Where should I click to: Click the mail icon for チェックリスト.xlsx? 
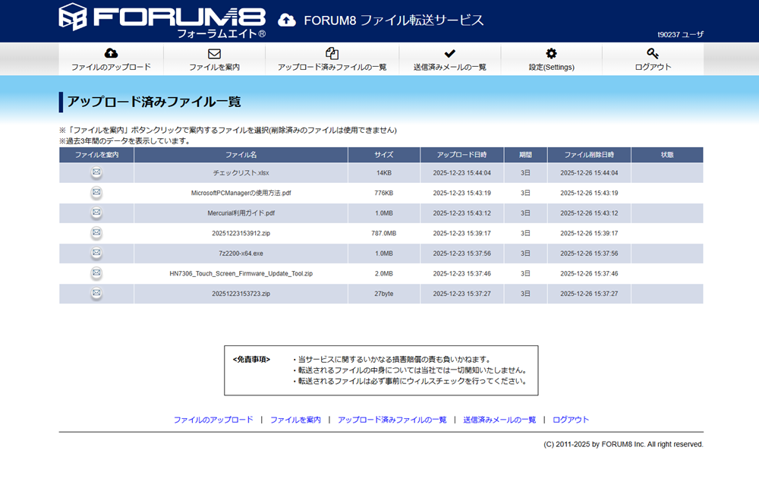96,172
